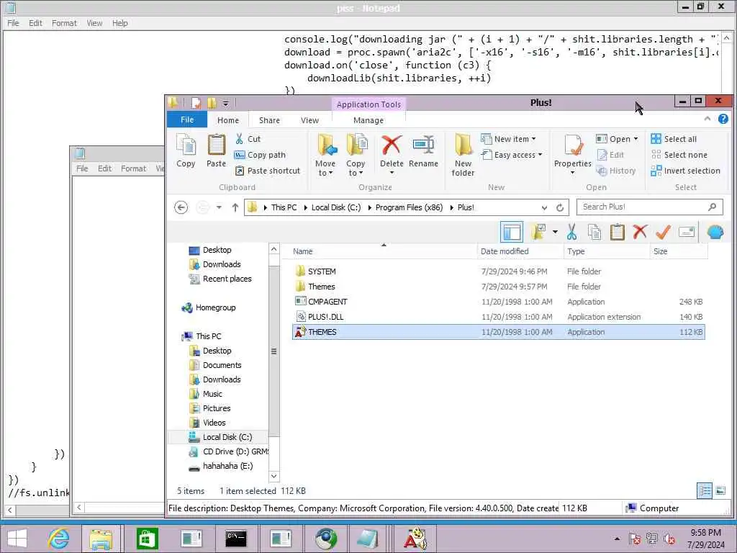Click History in the Open group
The width and height of the screenshot is (737, 553).
point(616,171)
